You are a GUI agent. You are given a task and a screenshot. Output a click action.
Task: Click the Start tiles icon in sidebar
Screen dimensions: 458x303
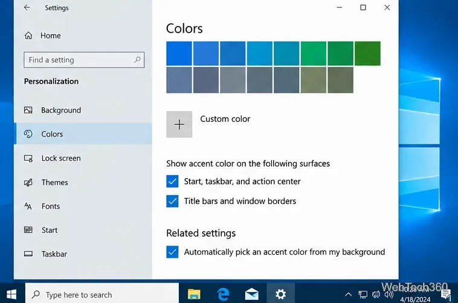tap(28, 230)
